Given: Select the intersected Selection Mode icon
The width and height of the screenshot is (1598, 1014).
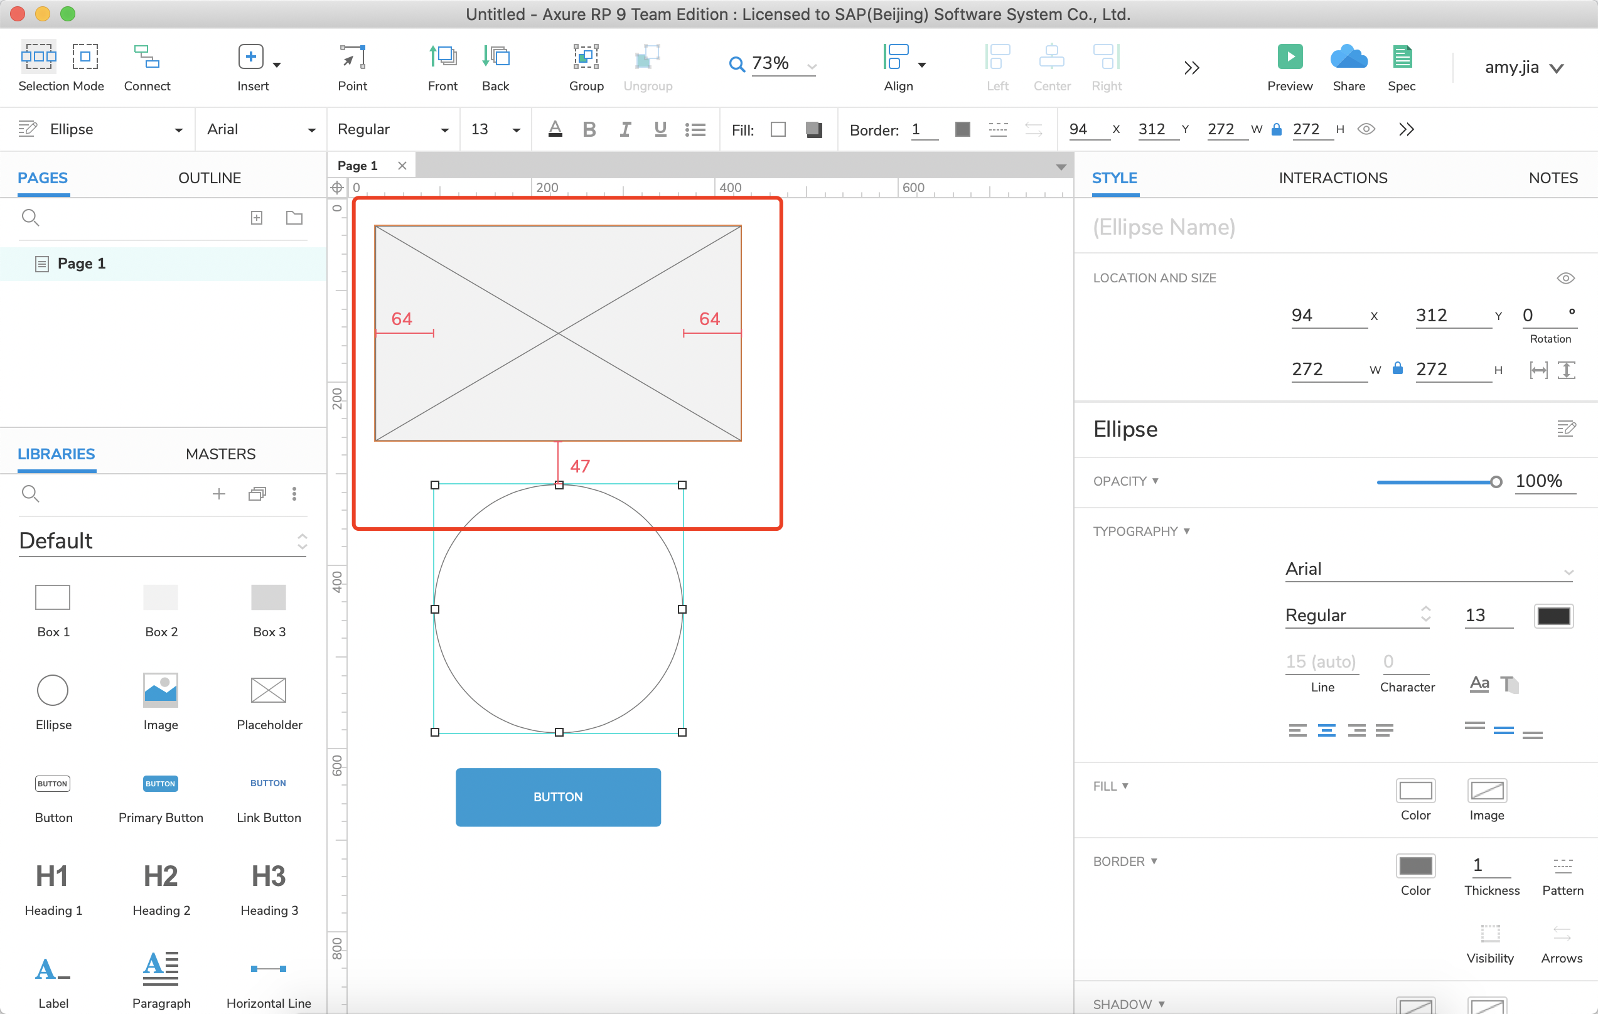Looking at the screenshot, I should (38, 57).
